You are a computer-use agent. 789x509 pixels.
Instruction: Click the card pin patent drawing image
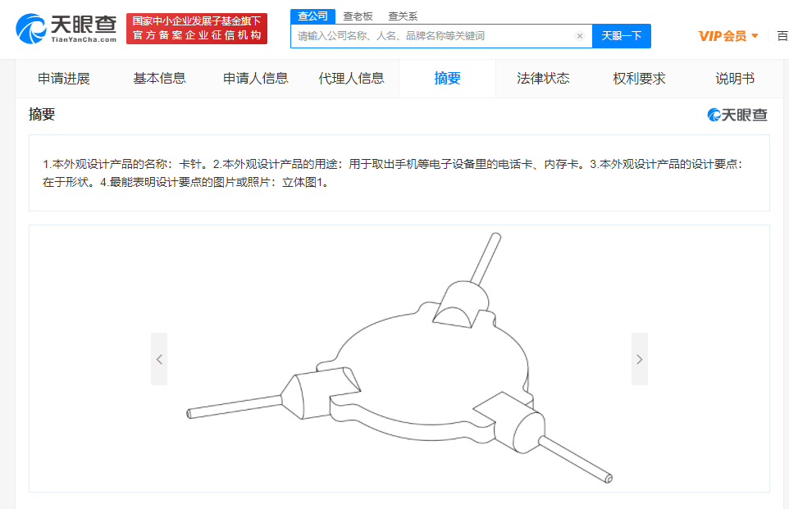click(399, 358)
